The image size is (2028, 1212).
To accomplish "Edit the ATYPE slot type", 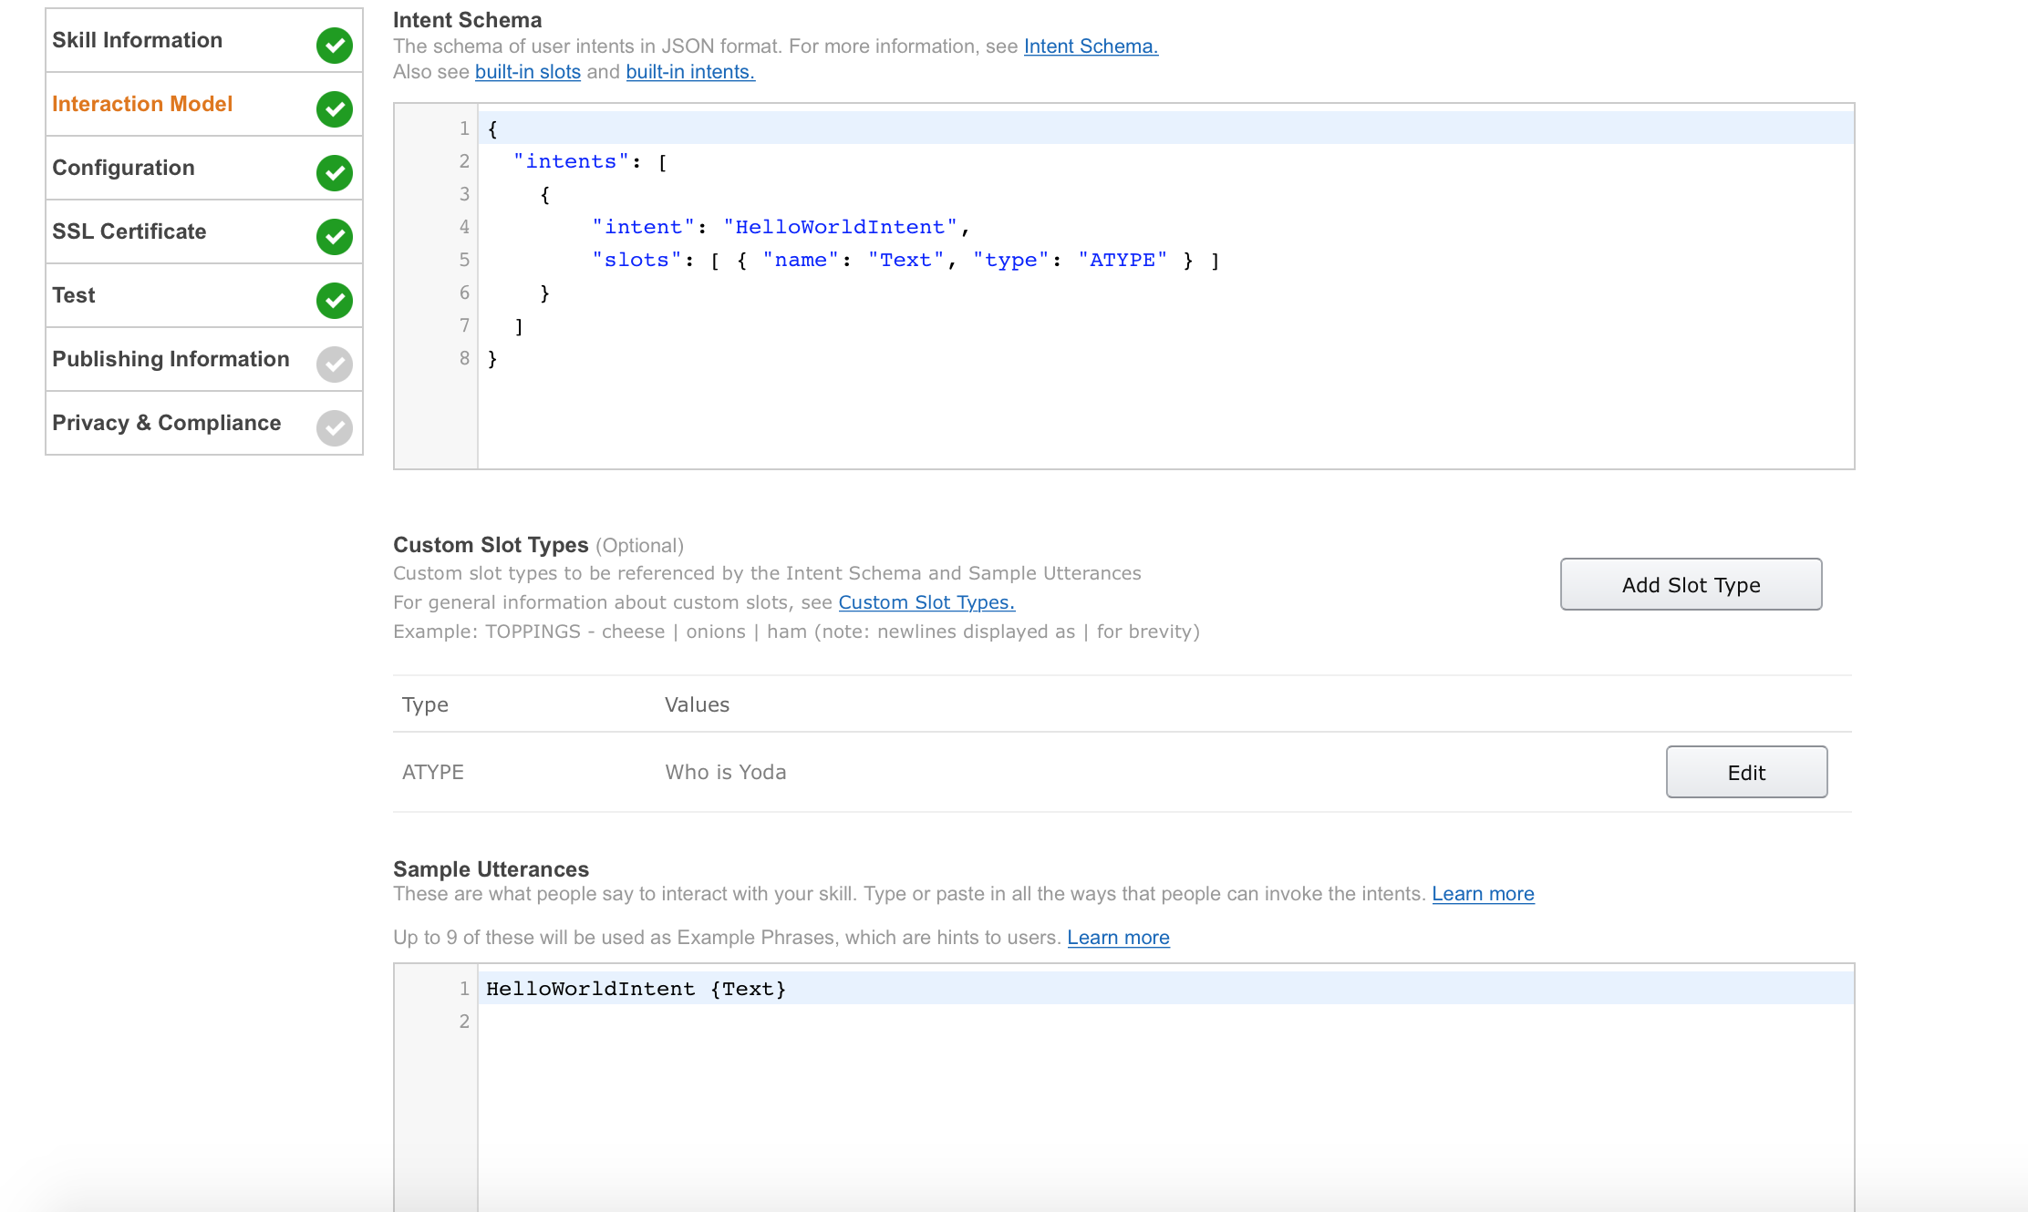I will (x=1745, y=772).
